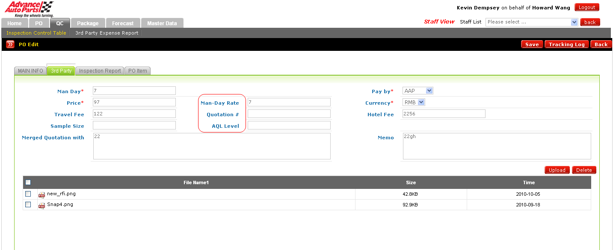
Task: Open the MAIN INFO tab
Action: pos(30,71)
